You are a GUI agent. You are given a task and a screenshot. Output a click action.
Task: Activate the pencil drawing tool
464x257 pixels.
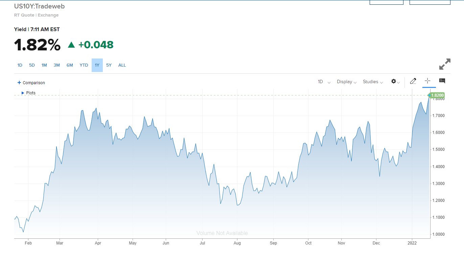[413, 81]
